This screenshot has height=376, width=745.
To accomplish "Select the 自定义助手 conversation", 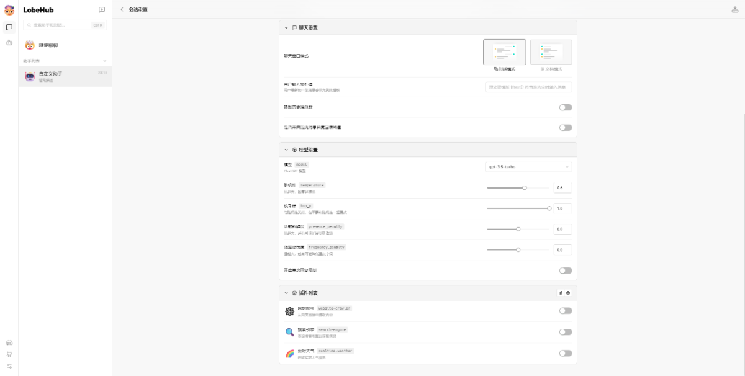I will 65,76.
